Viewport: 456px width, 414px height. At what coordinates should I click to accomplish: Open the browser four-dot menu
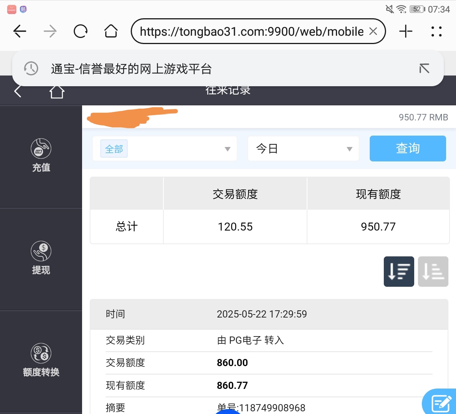(x=436, y=31)
